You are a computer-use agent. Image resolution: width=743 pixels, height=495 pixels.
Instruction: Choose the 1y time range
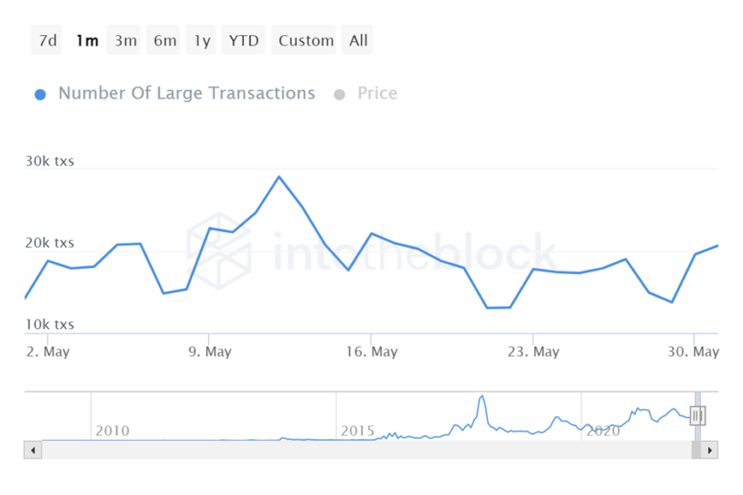coord(201,40)
